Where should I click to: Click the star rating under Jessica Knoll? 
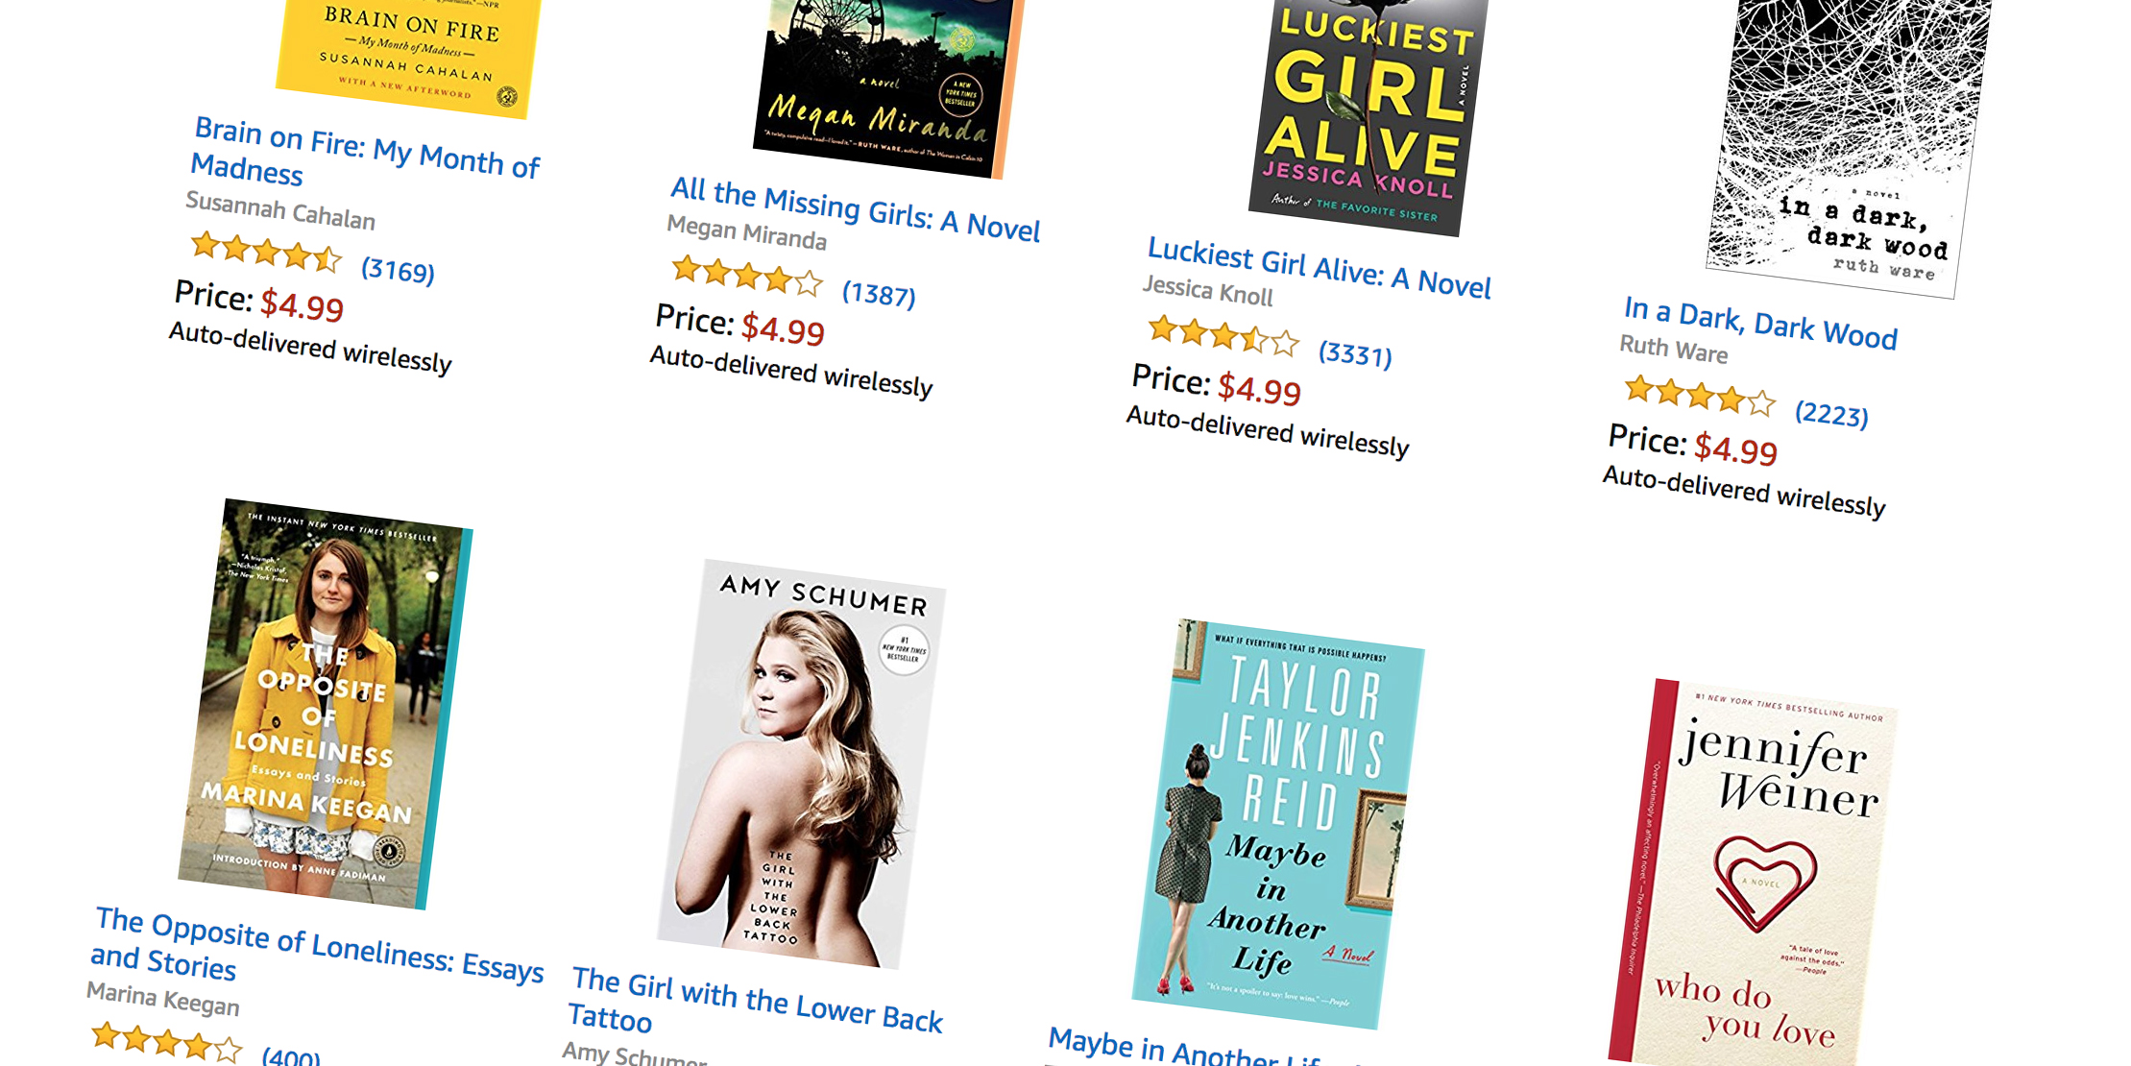(x=1223, y=336)
